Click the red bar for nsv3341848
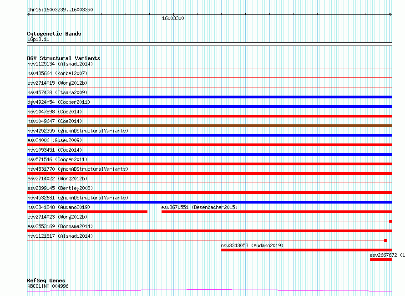The image size is (405, 296). [x=87, y=212]
